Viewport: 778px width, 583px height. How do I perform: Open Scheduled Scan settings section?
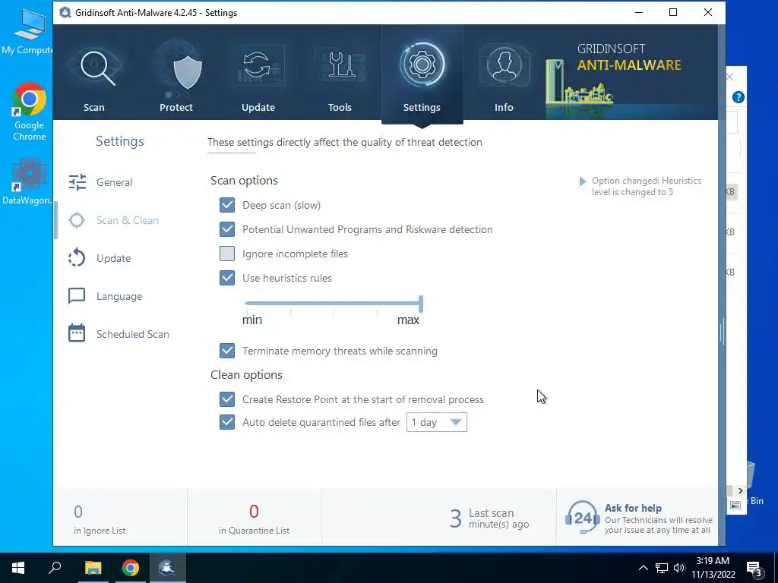[x=132, y=334]
